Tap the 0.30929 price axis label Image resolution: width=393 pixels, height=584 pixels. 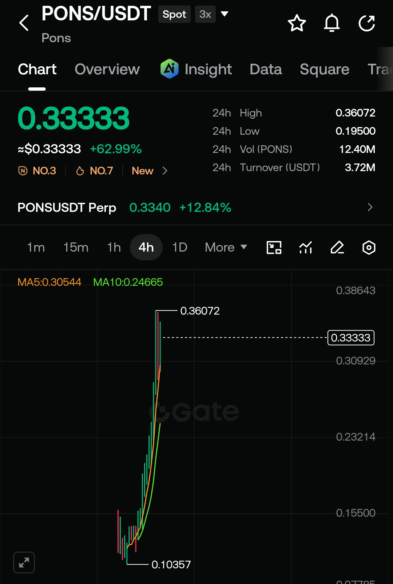point(356,361)
